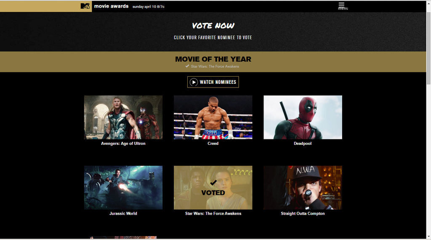Vote for the Creed thumbnail
This screenshot has width=431, height=240.
[213, 117]
